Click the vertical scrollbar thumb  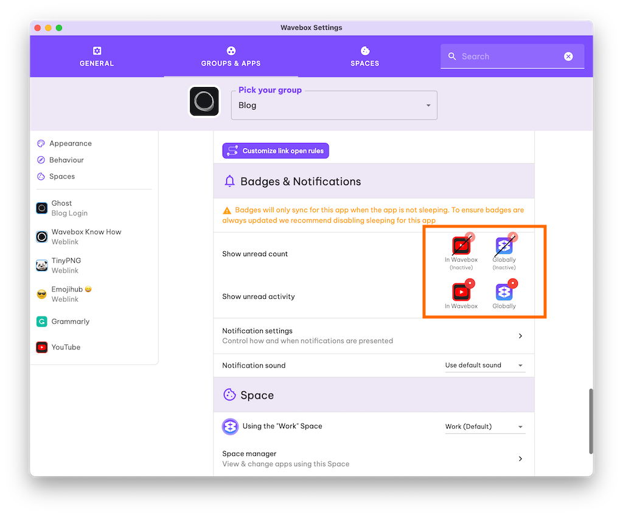[591, 421]
